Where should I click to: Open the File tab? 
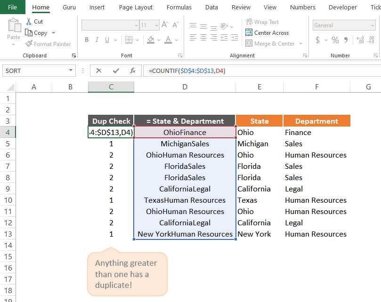pos(12,7)
